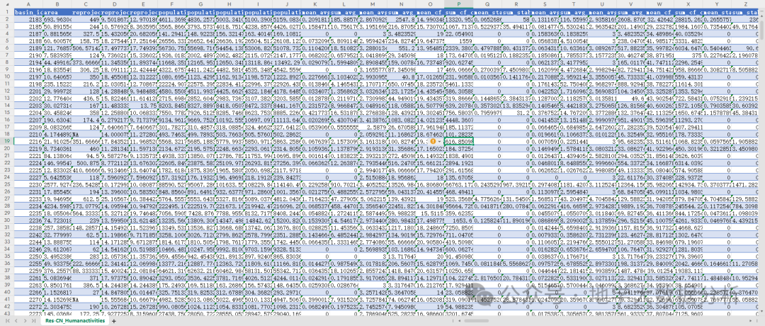Click cell E14 containing 13.75
The image size is (765, 326).
coord(143,104)
